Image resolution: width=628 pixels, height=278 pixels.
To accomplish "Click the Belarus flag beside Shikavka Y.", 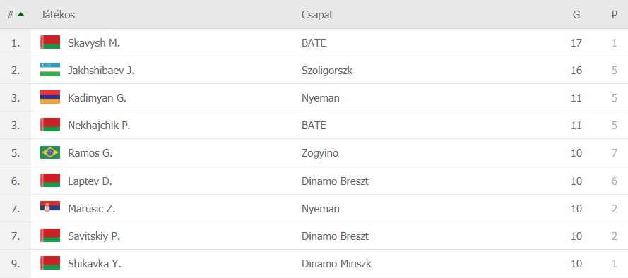I will coord(50,262).
